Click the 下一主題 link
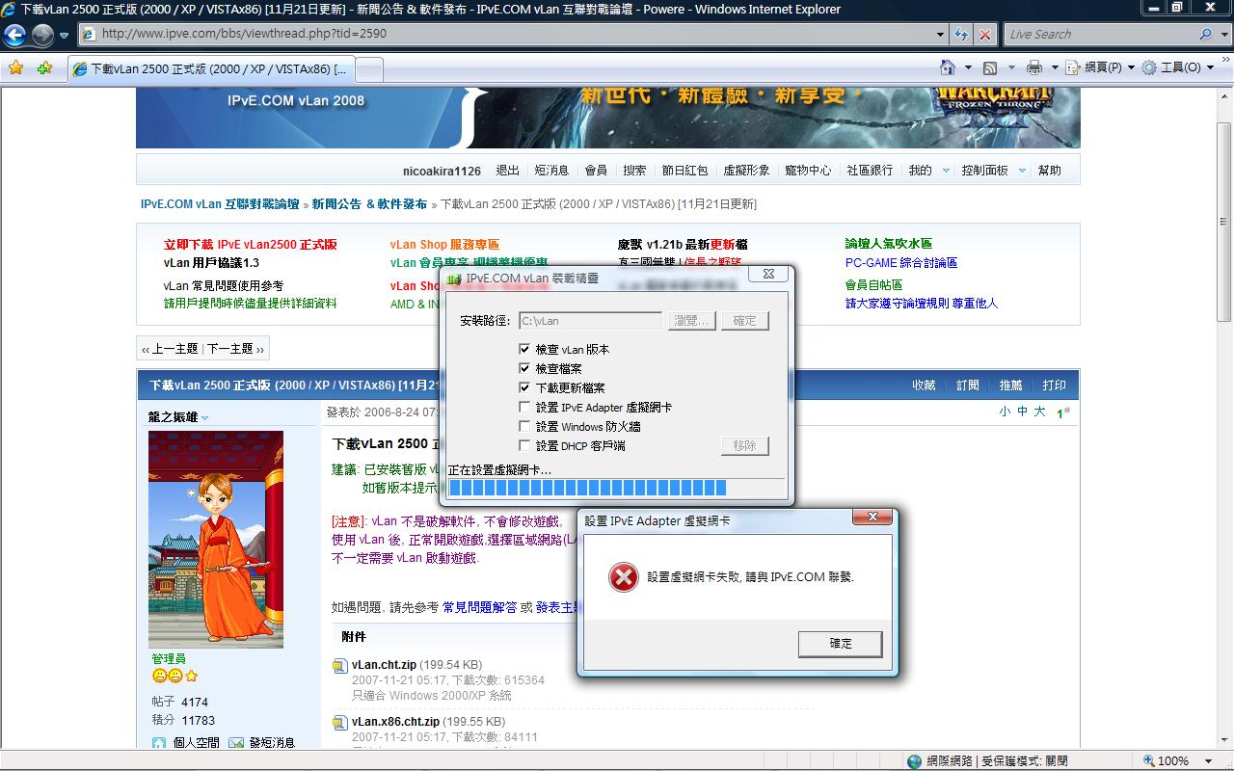The image size is (1234, 771). point(230,349)
